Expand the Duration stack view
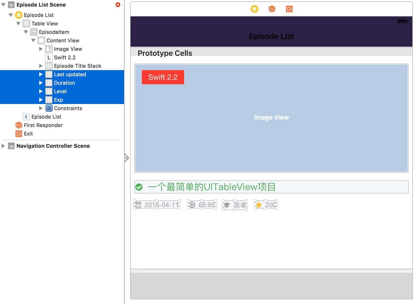The width and height of the screenshot is (418, 304). [41, 82]
